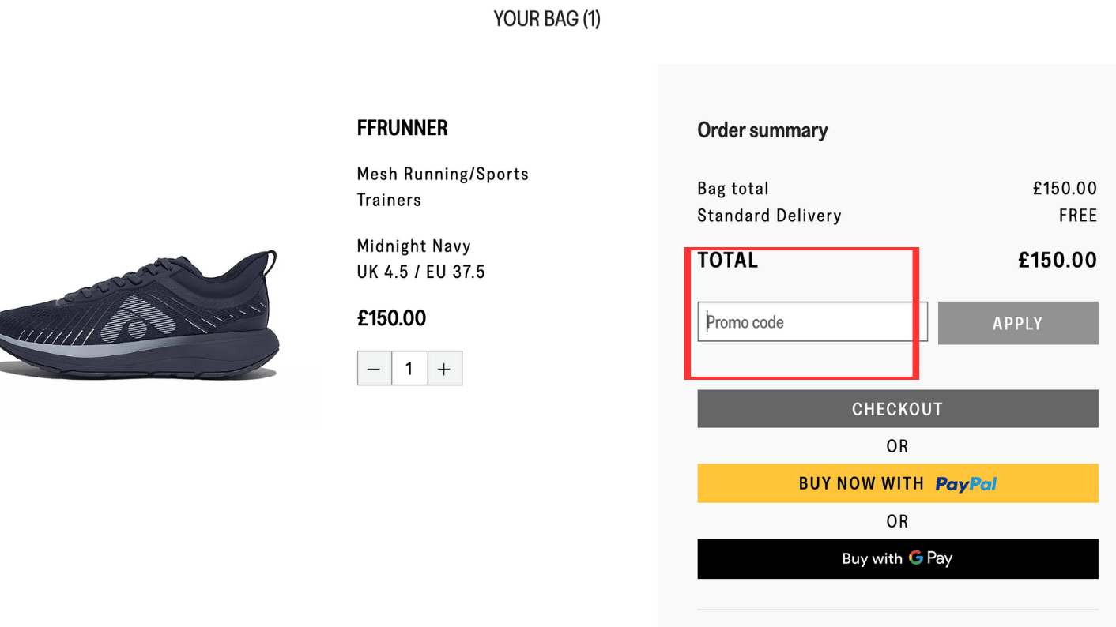Open the FFRUNNER product title link
The width and height of the screenshot is (1116, 627).
click(402, 127)
